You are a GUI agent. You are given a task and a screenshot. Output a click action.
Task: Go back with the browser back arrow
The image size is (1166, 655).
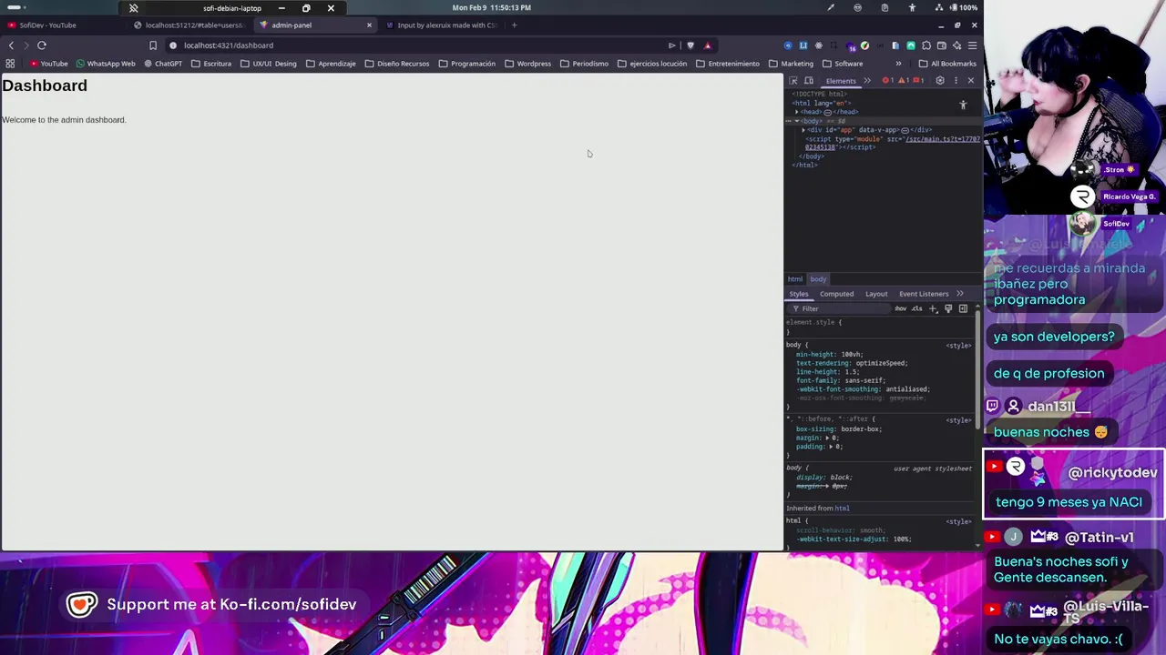(x=11, y=45)
